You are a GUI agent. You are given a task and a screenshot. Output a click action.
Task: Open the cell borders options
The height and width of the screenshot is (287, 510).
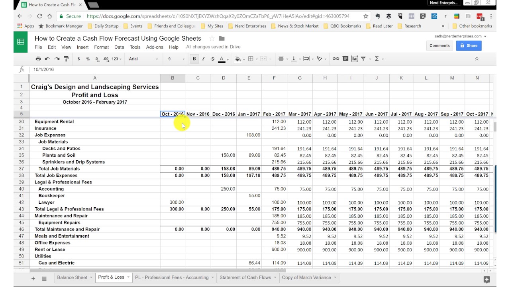tap(252, 59)
